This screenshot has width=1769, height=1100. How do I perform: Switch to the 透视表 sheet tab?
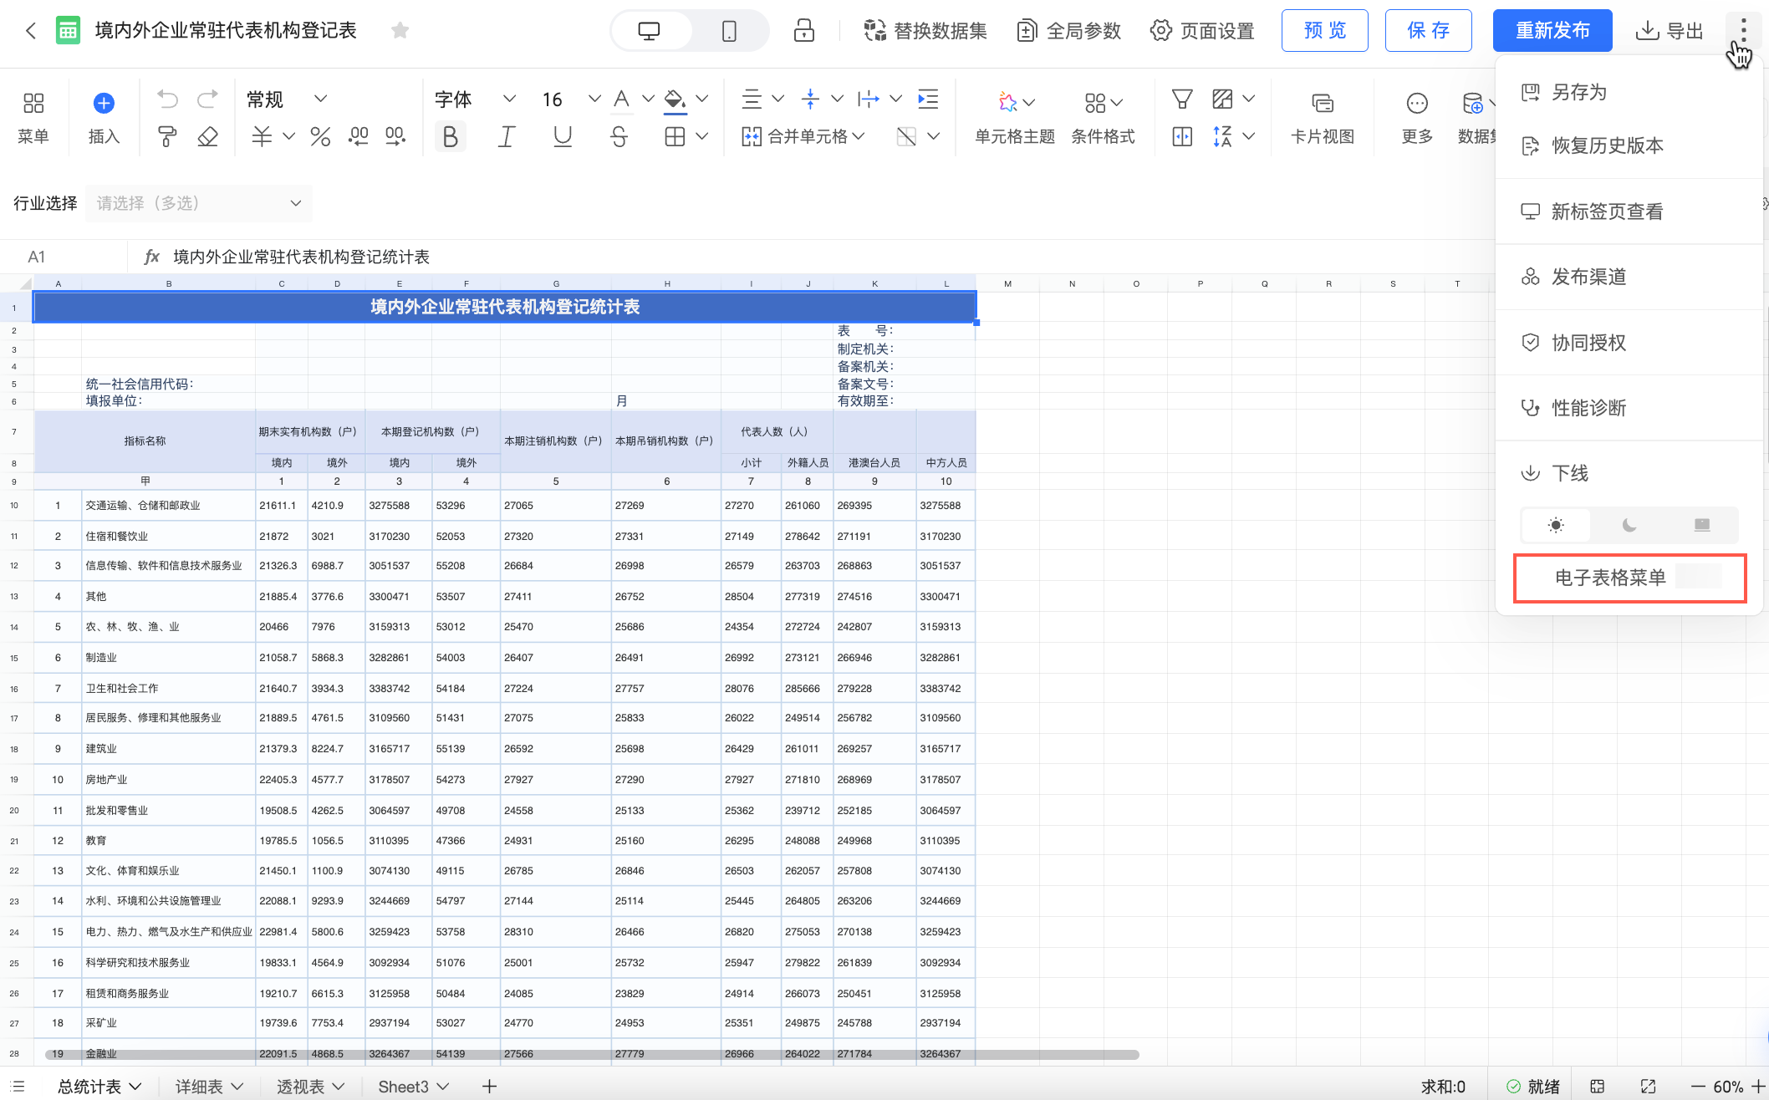coord(301,1086)
